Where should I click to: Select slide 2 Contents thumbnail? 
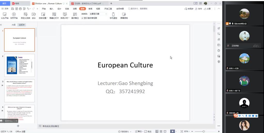pyautogui.click(x=20, y=65)
